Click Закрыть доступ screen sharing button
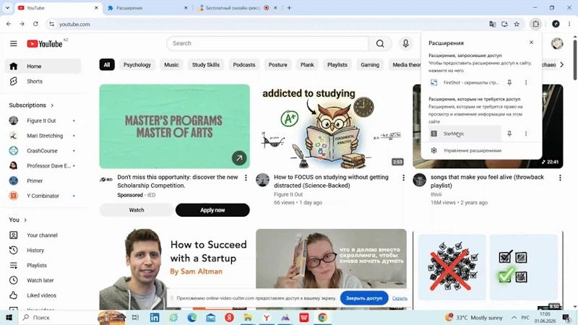Screen dimensions: 578x325 (x=364, y=298)
